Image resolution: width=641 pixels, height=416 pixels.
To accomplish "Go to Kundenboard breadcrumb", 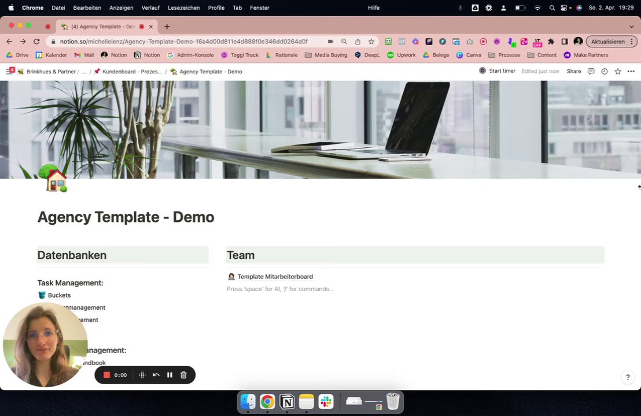I will tap(128, 72).
